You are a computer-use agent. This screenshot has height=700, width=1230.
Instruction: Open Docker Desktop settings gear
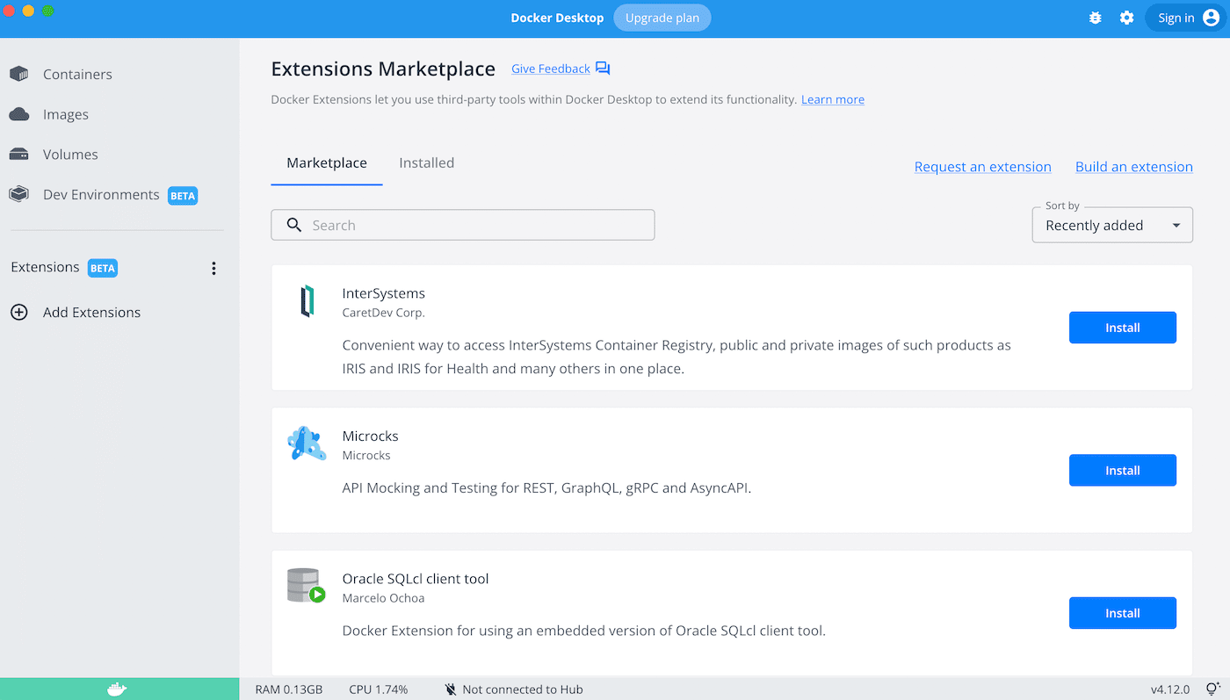click(x=1126, y=17)
